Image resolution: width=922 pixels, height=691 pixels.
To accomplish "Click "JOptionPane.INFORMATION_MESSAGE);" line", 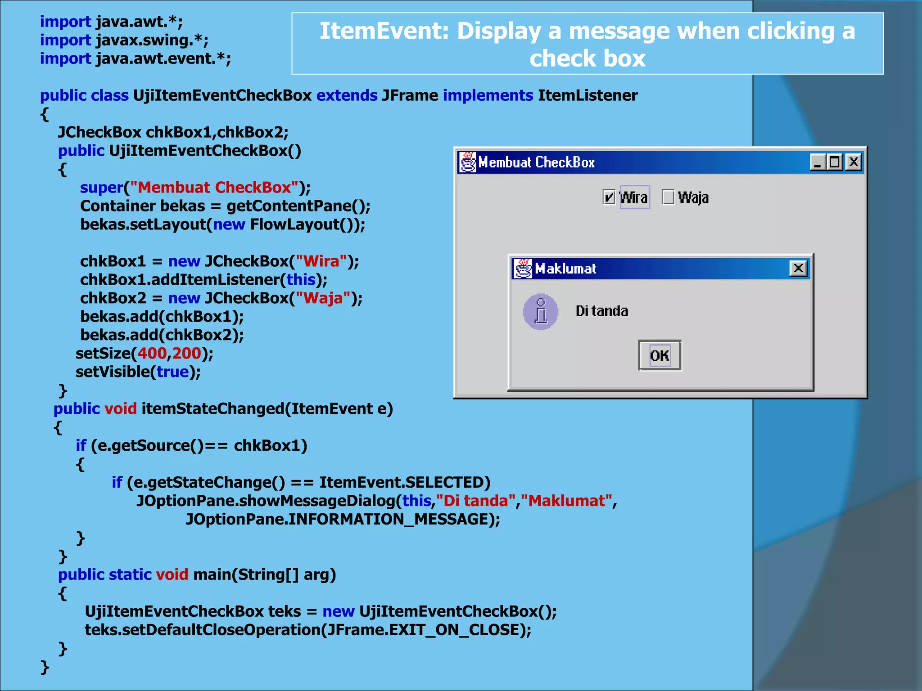I will tap(343, 520).
